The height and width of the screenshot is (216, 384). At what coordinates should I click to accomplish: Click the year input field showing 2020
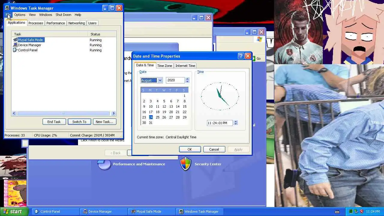(x=175, y=80)
